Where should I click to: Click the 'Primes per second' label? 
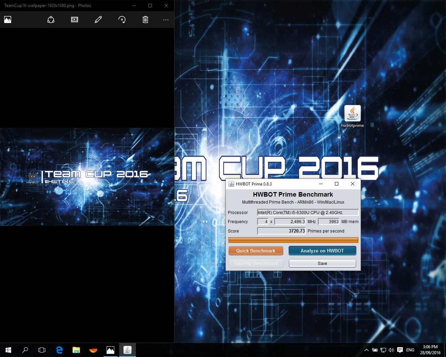(x=326, y=231)
